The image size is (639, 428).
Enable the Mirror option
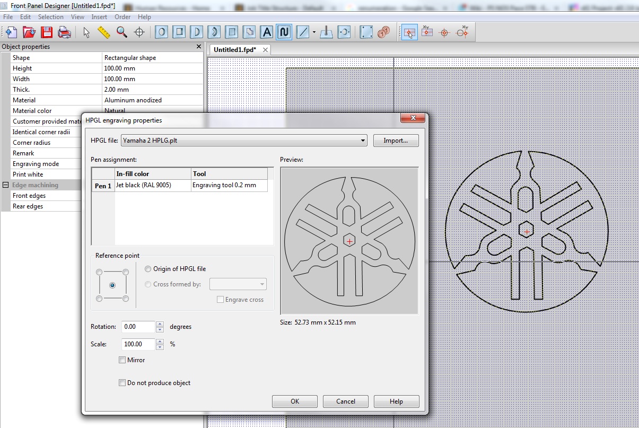[x=122, y=360]
